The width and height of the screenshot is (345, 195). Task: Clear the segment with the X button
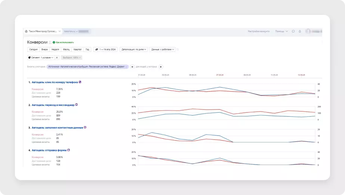click(57, 57)
